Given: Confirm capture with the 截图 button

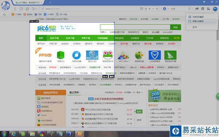Looking at the screenshot, I should point(112,76).
